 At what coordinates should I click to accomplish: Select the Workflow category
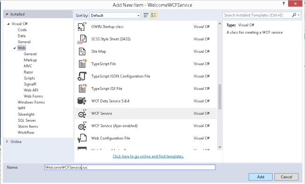click(x=26, y=132)
